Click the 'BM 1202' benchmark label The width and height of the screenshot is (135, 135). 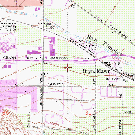[112, 79]
